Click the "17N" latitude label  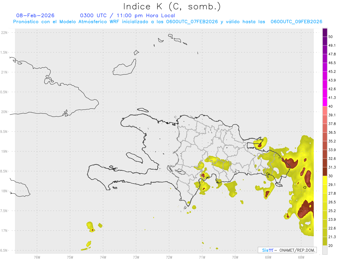point(5,231)
